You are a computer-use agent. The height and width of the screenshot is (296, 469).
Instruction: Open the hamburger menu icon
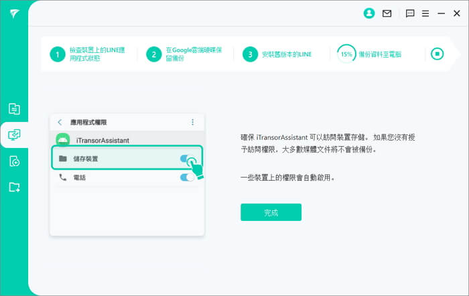point(425,13)
